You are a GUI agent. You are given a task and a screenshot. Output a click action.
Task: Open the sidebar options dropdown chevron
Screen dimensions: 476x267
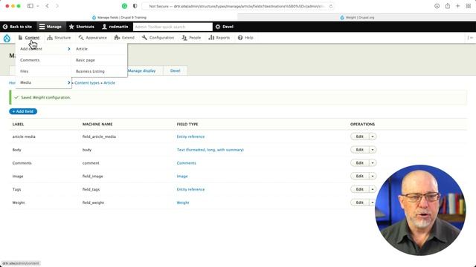(38, 6)
